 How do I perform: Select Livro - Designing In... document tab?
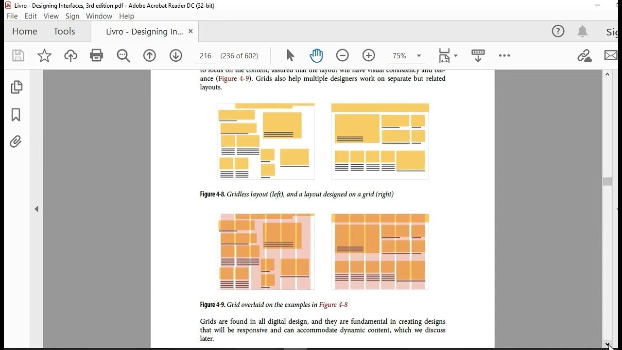coord(144,32)
